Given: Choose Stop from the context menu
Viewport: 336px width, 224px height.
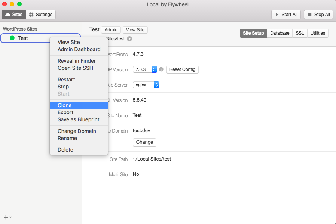Looking at the screenshot, I should (x=79, y=87).
